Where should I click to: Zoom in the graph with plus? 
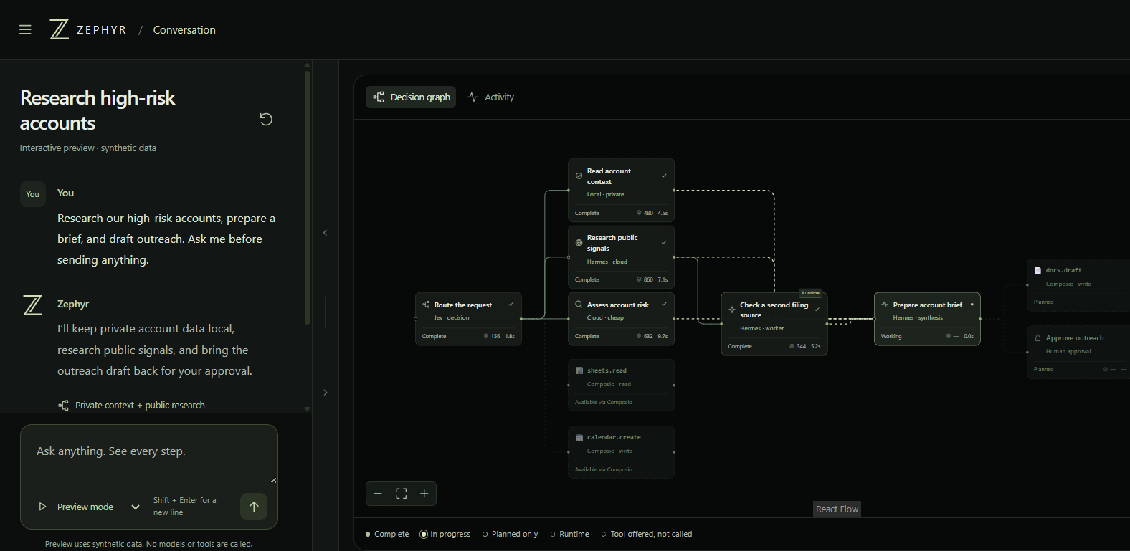point(424,494)
